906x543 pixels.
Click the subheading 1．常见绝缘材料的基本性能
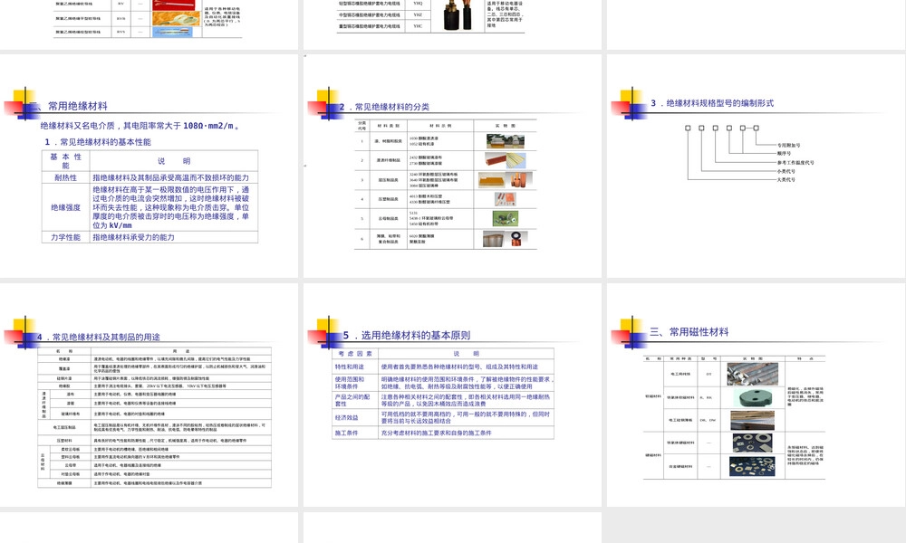pos(98,142)
